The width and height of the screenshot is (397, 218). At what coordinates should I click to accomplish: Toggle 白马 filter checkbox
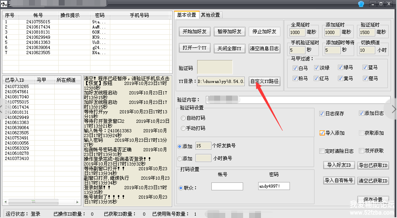pos(295,68)
